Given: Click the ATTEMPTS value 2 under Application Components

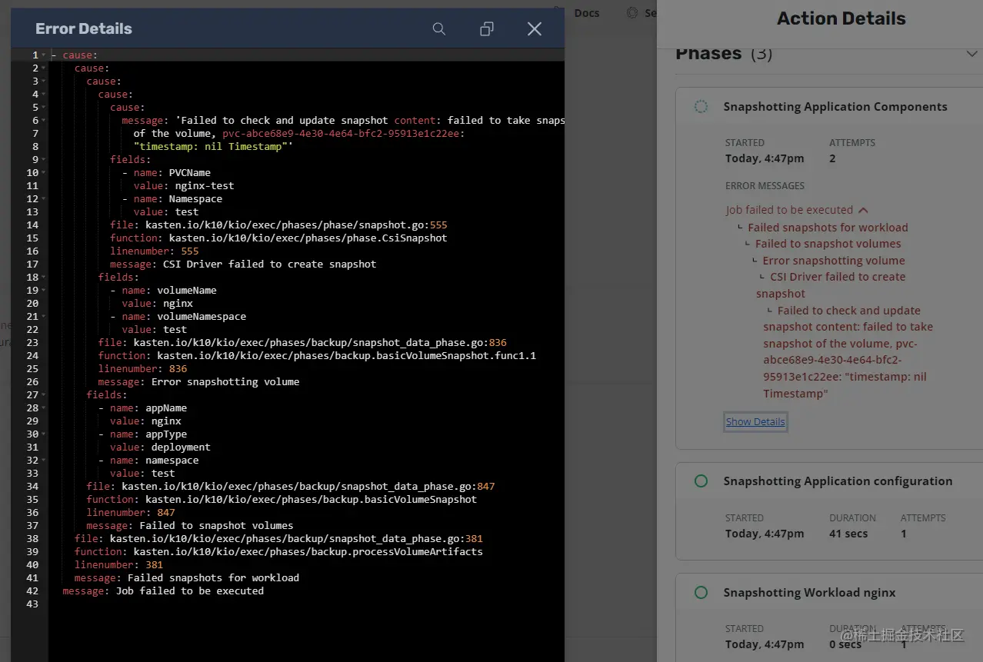Looking at the screenshot, I should click(x=832, y=158).
